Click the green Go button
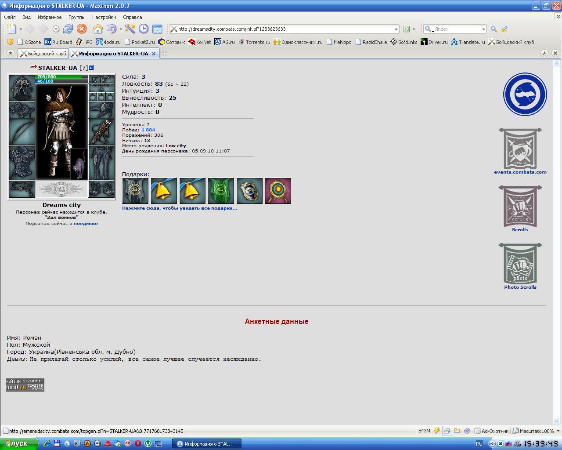This screenshot has width=562, height=450. click(407, 29)
